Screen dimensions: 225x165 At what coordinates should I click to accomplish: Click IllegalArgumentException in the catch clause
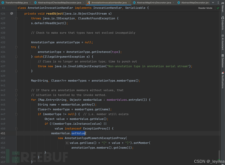(65, 57)
